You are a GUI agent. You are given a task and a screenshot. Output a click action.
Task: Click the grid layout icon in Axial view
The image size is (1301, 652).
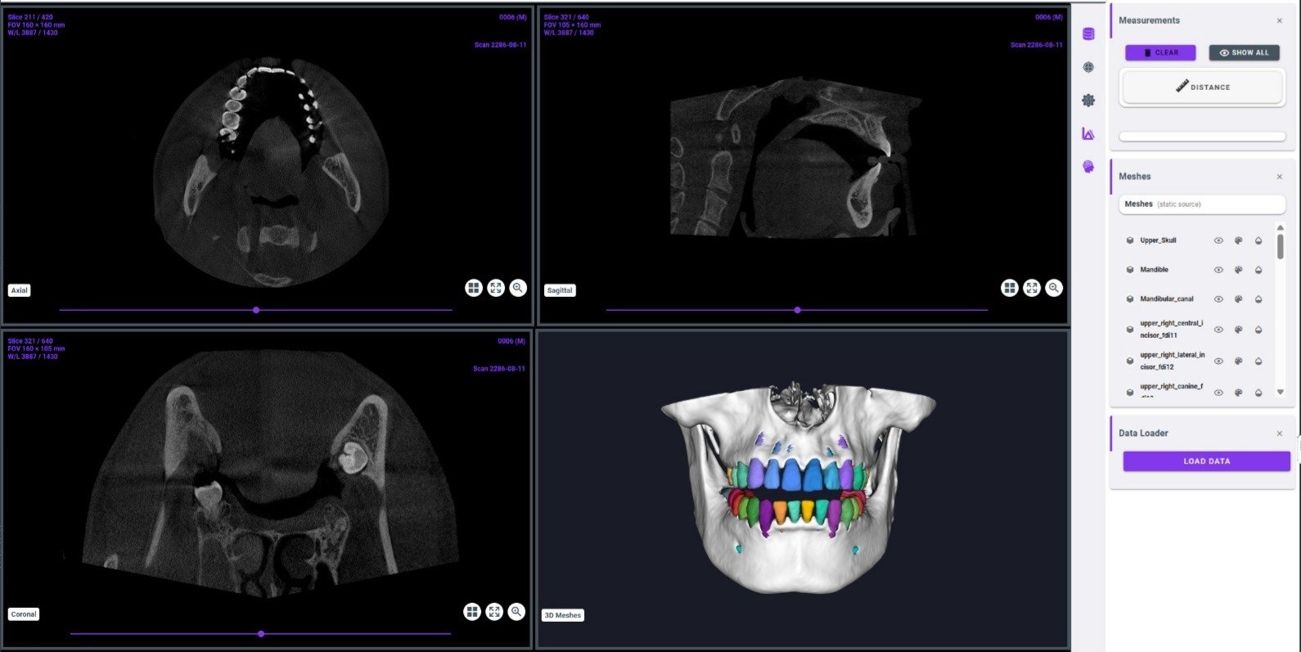pos(474,288)
